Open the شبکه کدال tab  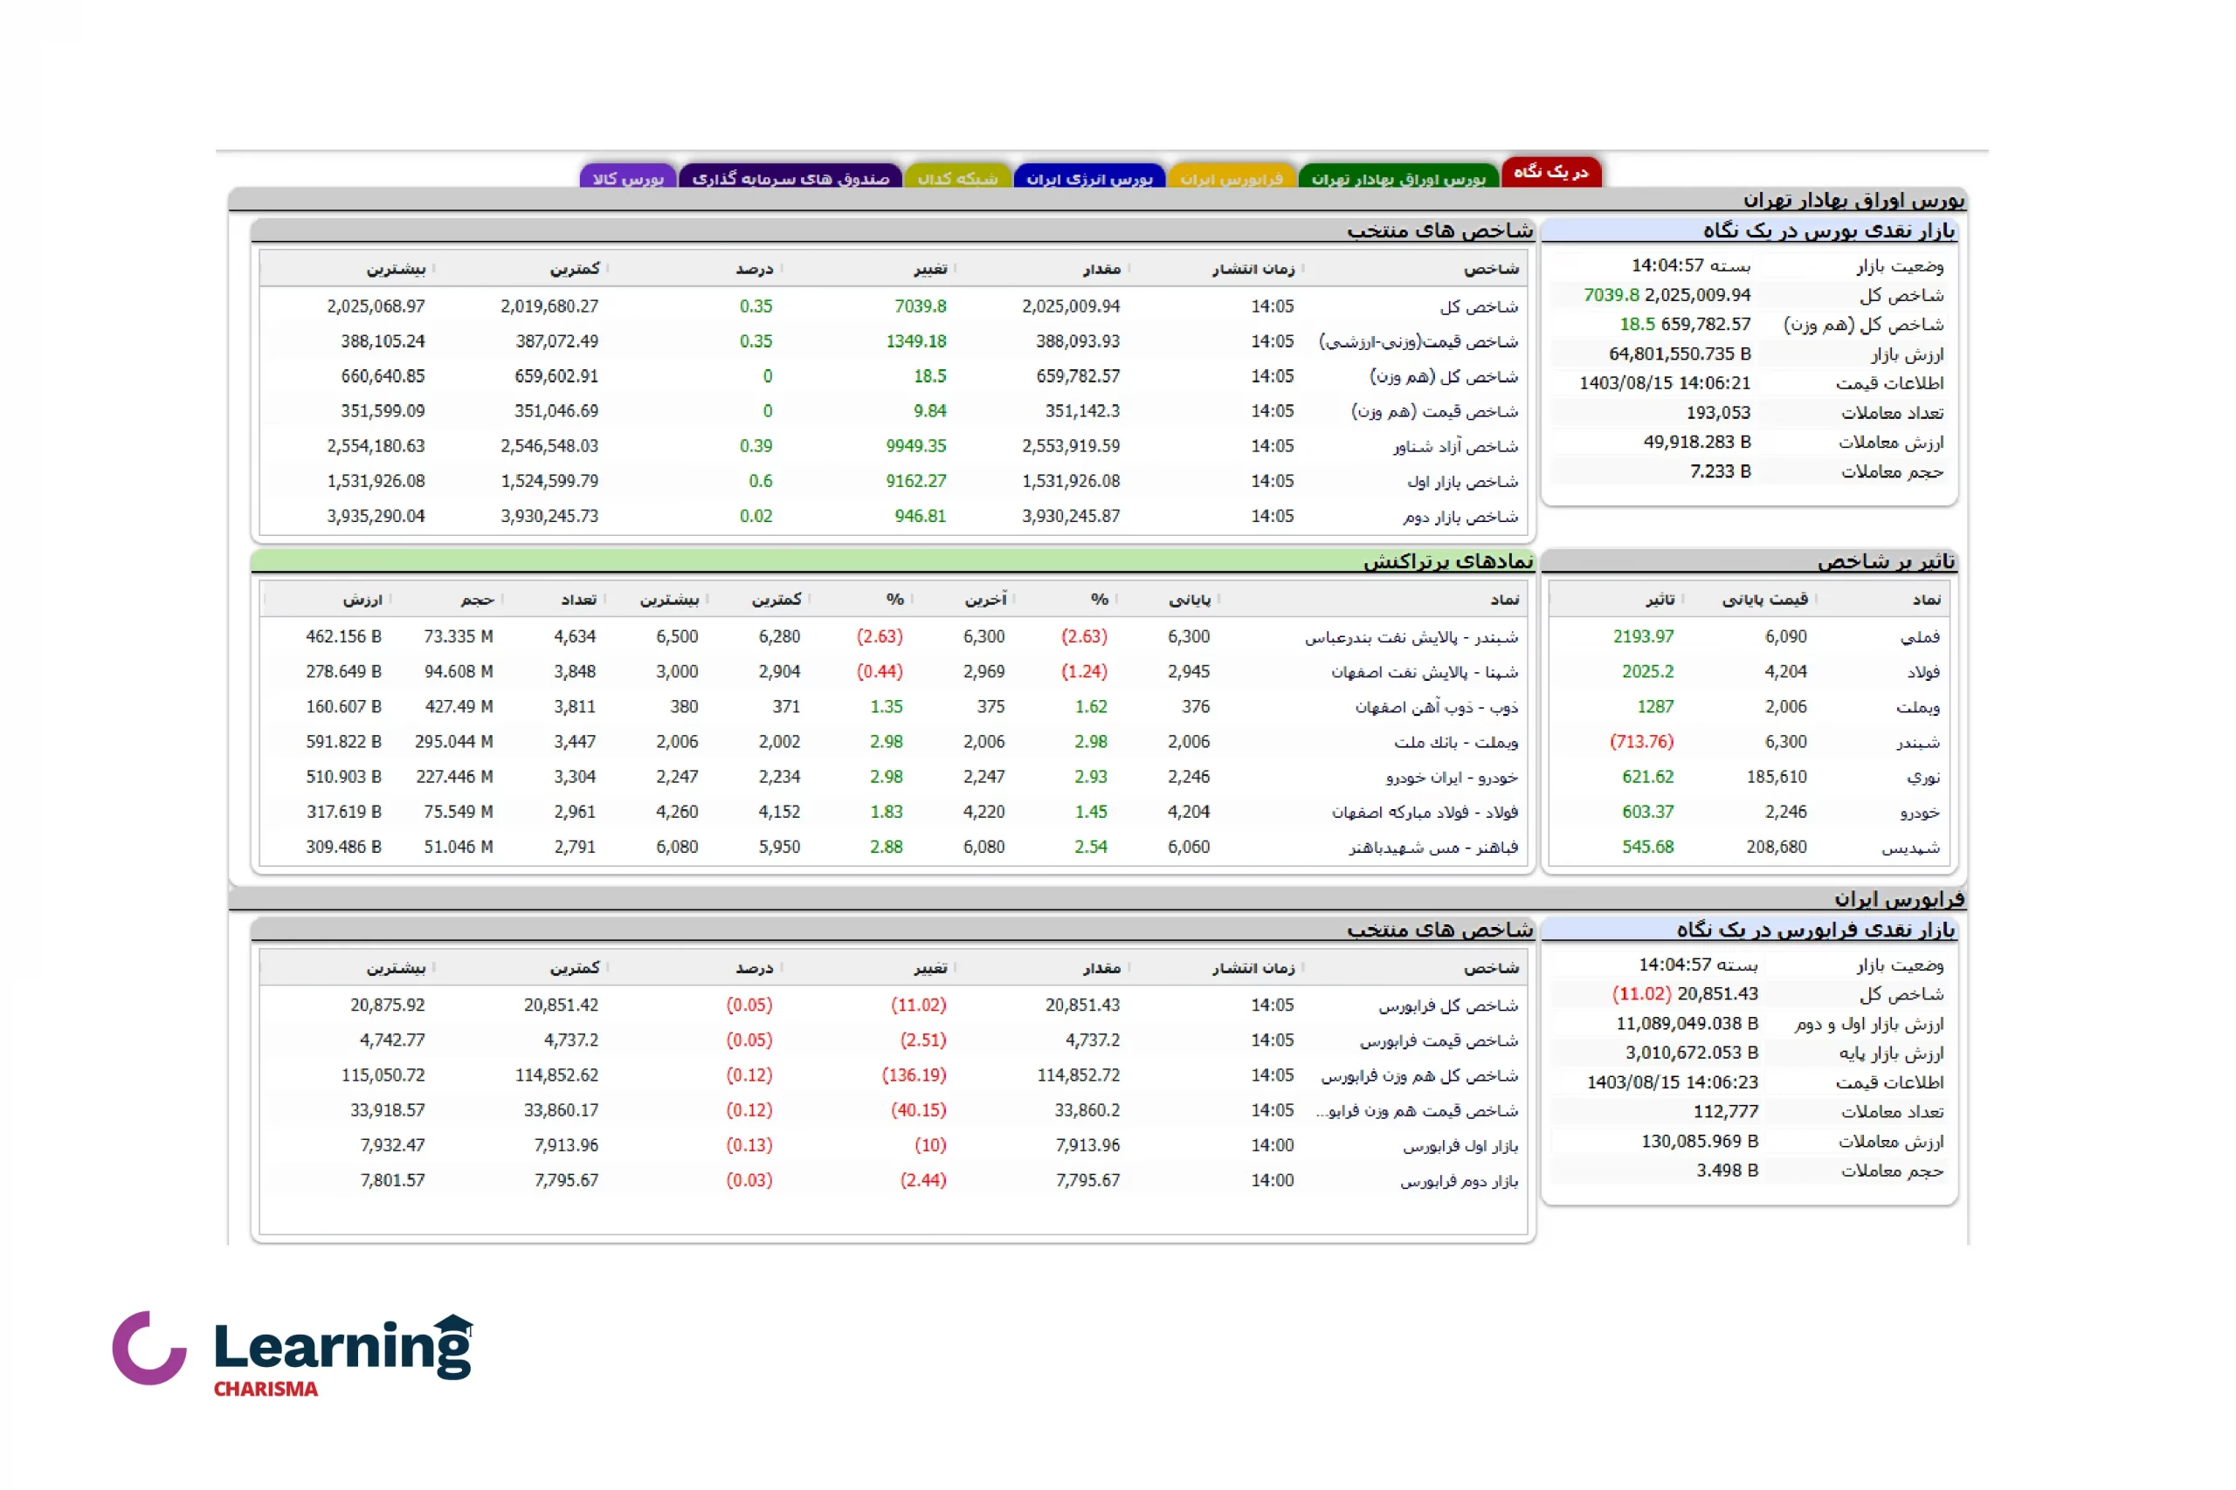coord(957,178)
